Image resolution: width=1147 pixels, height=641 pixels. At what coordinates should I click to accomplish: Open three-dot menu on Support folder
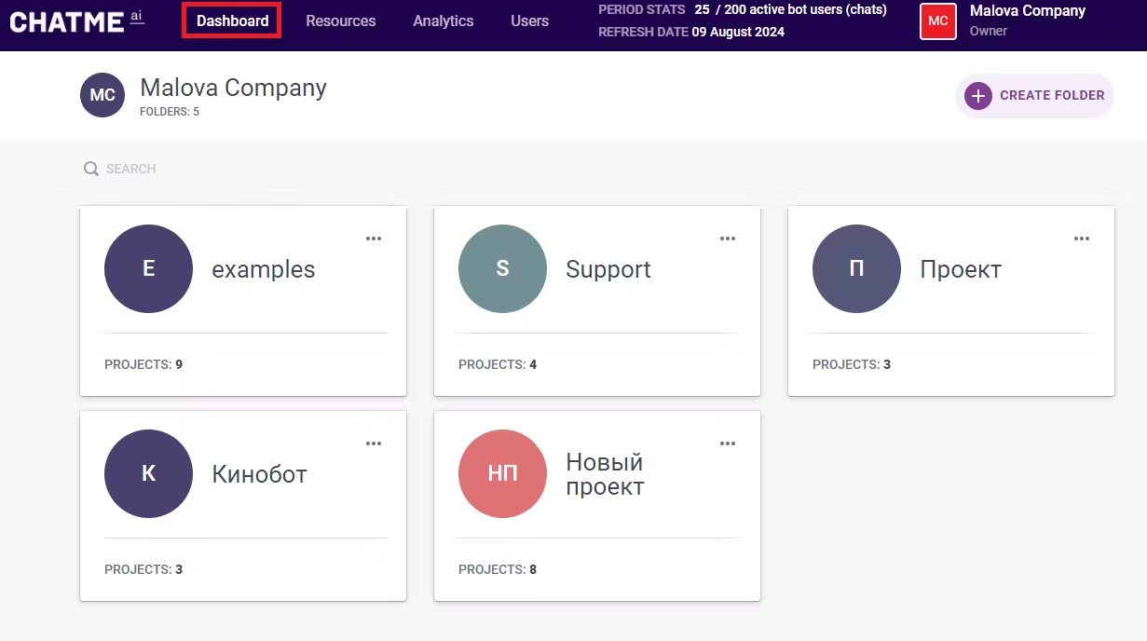tap(728, 239)
